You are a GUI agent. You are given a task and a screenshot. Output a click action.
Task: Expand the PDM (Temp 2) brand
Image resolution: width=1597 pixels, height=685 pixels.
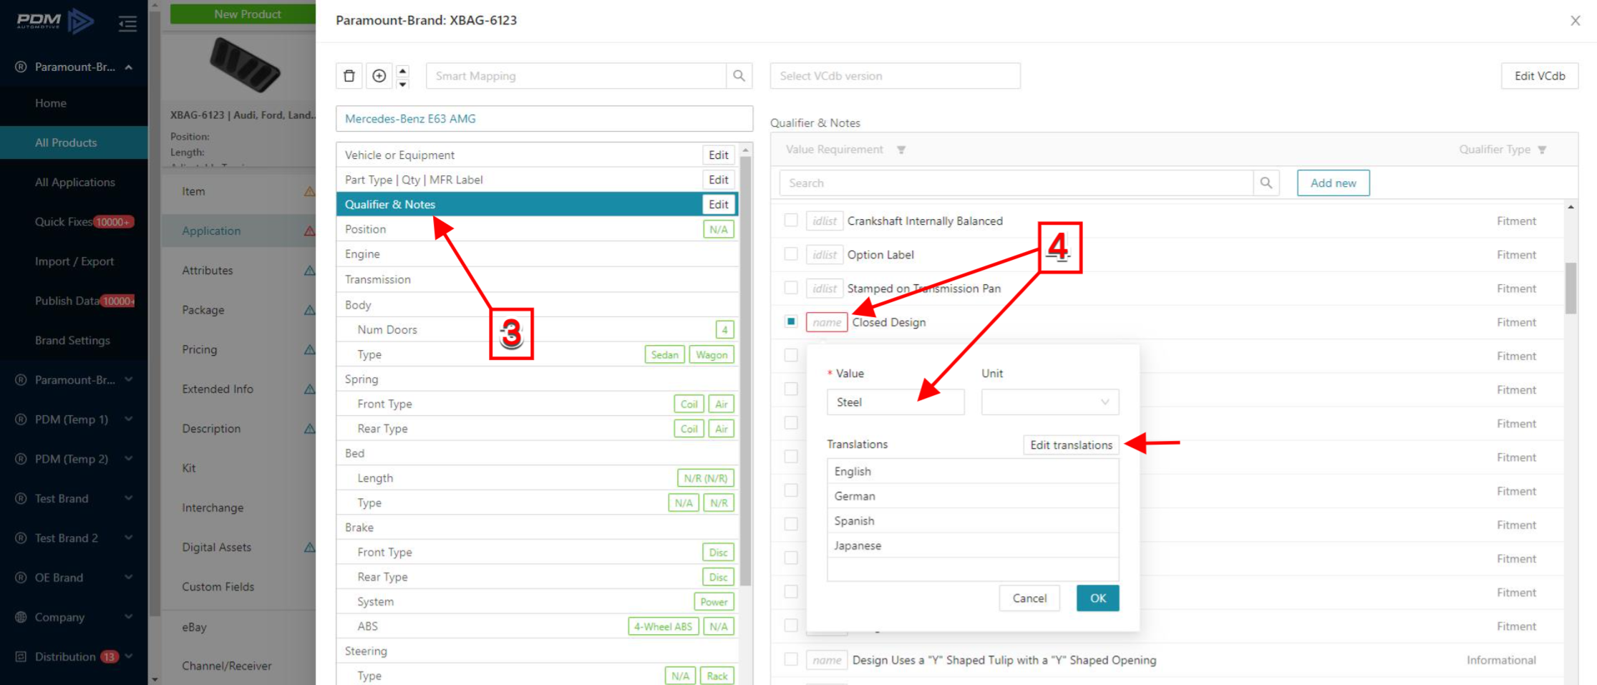(129, 458)
